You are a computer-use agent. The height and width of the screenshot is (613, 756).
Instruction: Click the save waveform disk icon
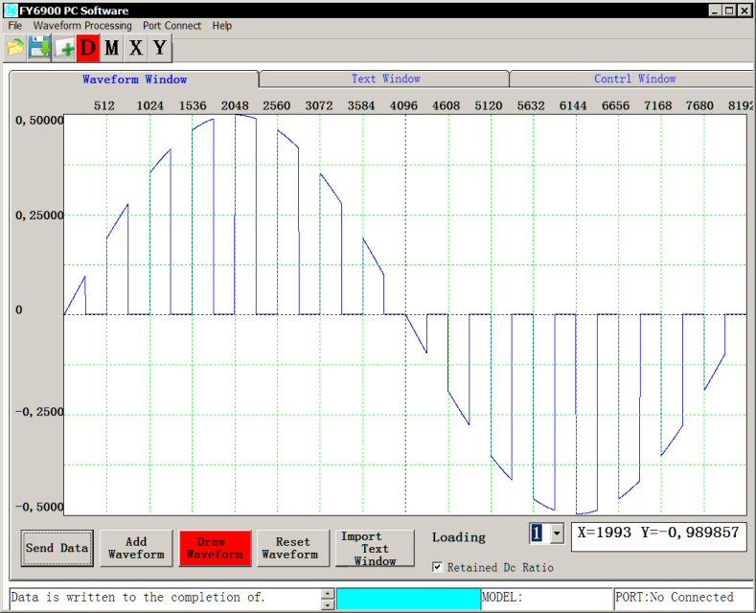point(39,48)
